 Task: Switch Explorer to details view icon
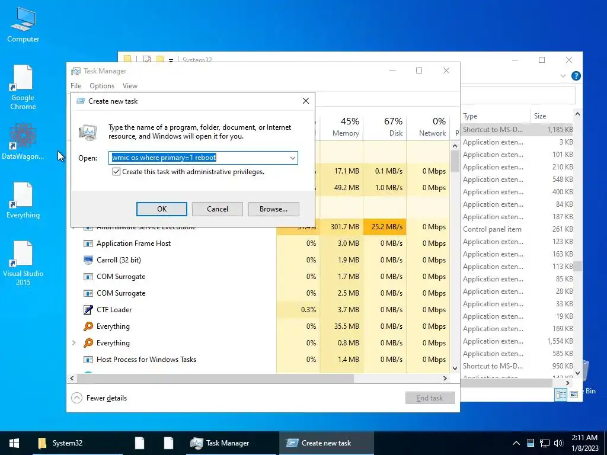[561, 394]
